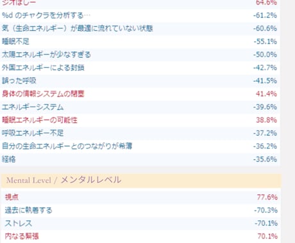Select the -61.2% value
Screen dimensions: 295x243
[x=265, y=15]
